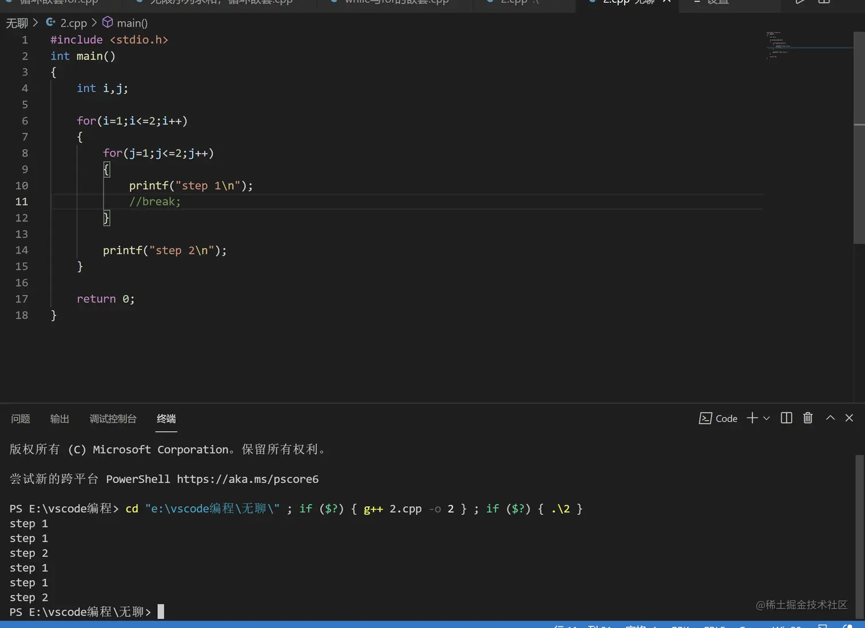Click the inner for(j=1;j<=2;j++) statement

(x=158, y=153)
